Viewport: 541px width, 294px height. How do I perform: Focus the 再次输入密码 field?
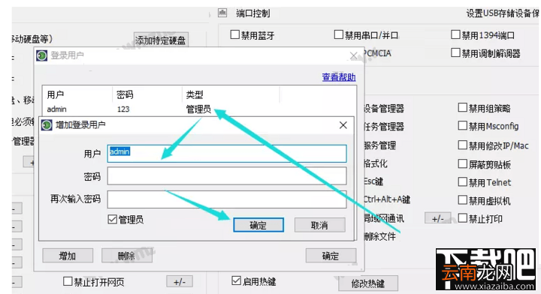click(x=227, y=199)
